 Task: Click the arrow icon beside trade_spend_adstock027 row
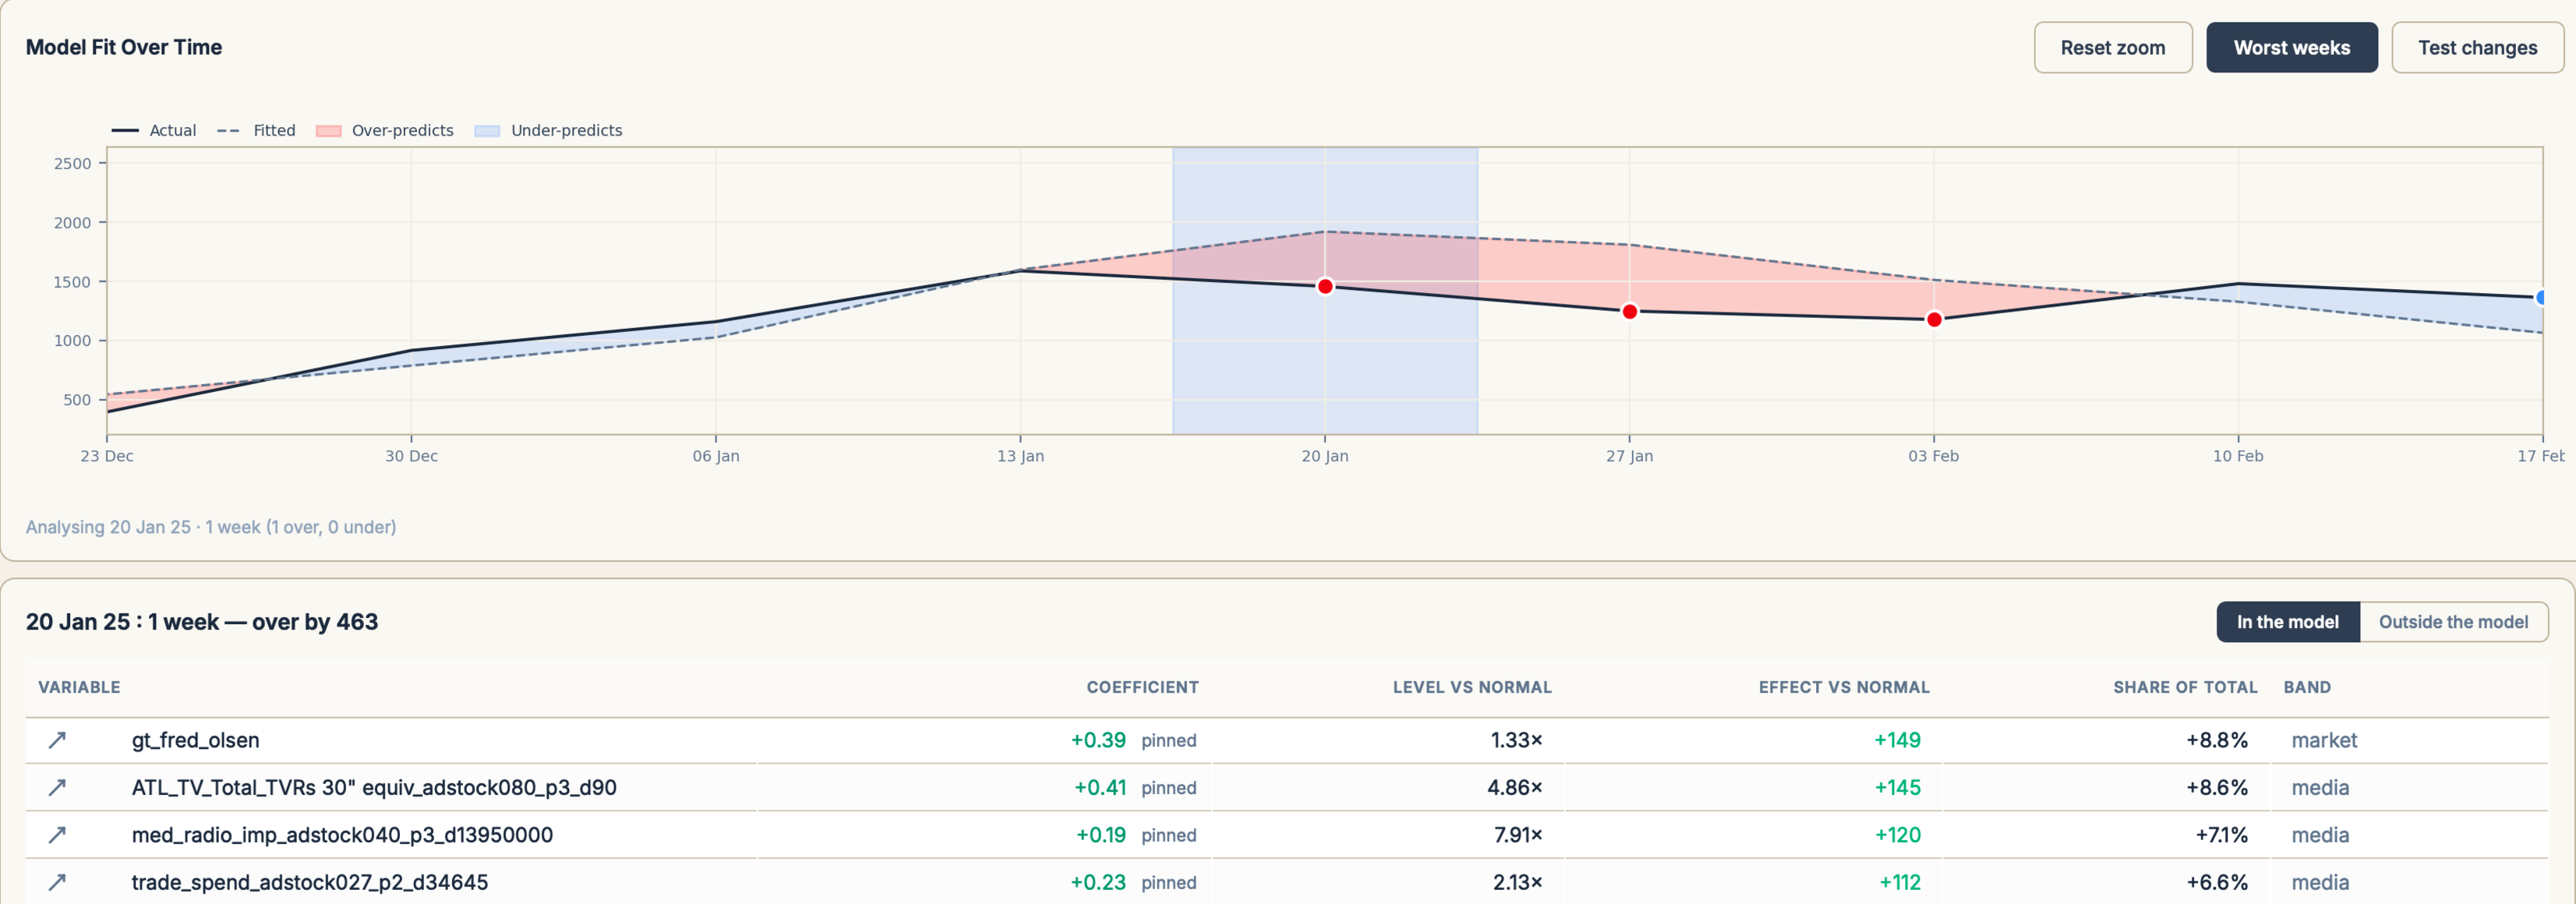[57, 882]
